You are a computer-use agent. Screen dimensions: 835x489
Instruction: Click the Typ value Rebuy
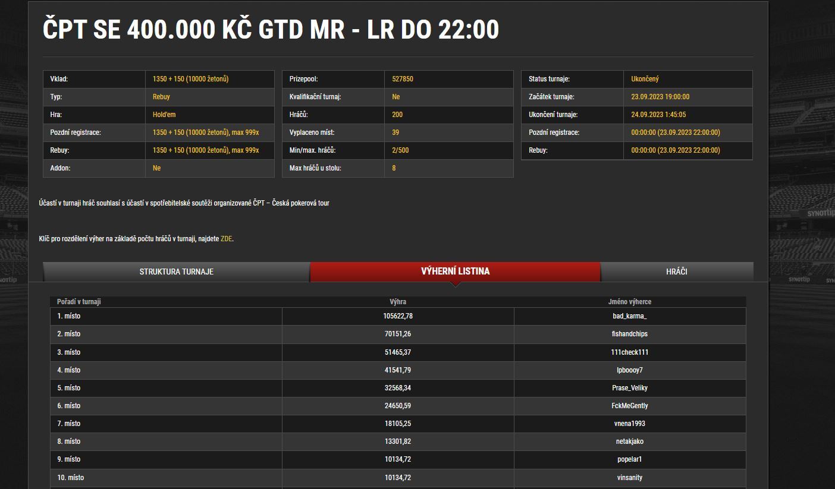point(161,97)
